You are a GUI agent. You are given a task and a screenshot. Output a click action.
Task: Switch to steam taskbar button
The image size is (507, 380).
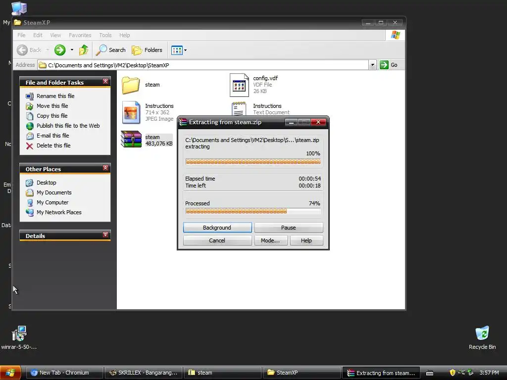point(222,373)
